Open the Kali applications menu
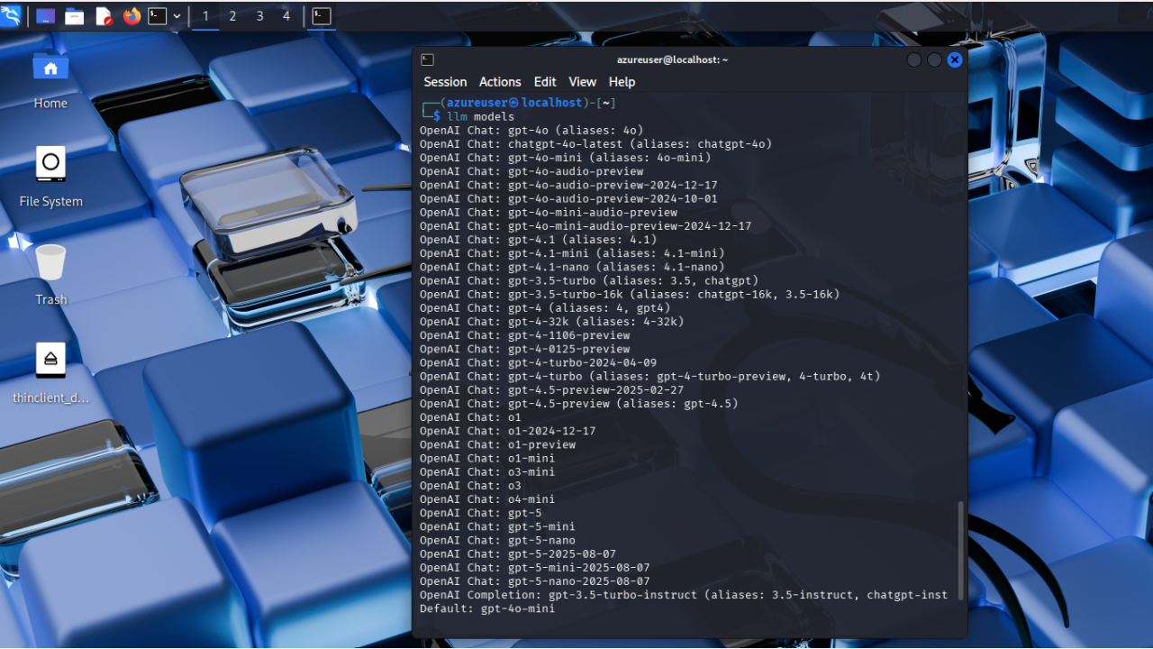This screenshot has width=1153, height=649. tap(10, 15)
